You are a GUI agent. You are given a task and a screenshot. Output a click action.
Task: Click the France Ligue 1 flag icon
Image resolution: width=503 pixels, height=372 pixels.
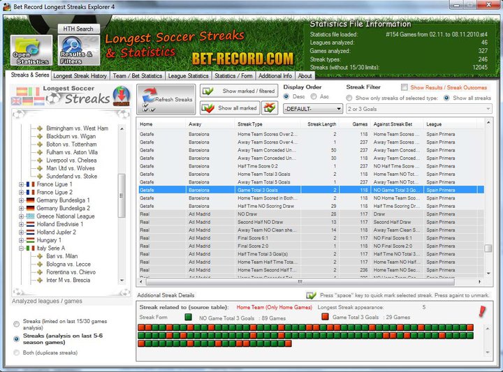coord(31,184)
